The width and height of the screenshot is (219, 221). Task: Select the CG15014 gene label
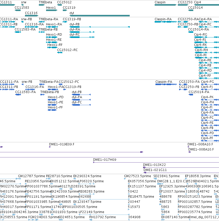(x=195, y=8)
